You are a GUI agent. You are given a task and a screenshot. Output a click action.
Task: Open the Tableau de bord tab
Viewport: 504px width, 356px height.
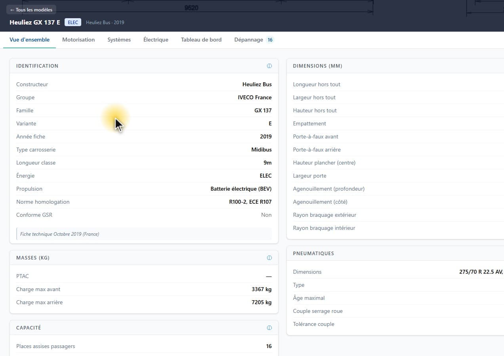(x=201, y=40)
